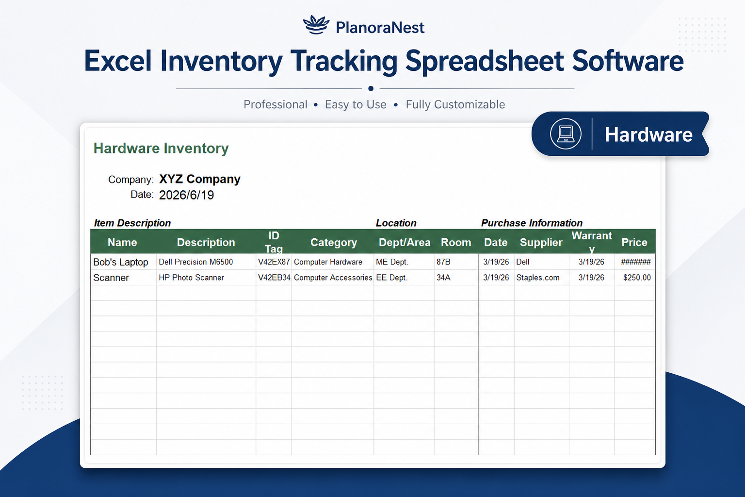Select the Dell supplier cell
Screen dimensions: 745x497
tap(542, 262)
